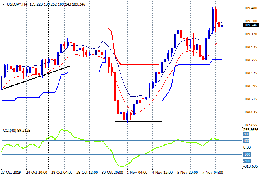Click the -313.696 CCI scale minimum
This screenshot has width=260, height=177.
coord(251,166)
